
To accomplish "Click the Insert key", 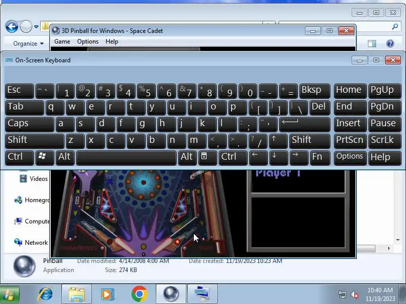I will (350, 124).
